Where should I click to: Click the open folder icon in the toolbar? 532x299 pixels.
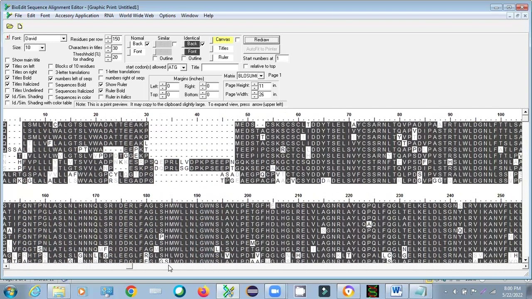10,26
